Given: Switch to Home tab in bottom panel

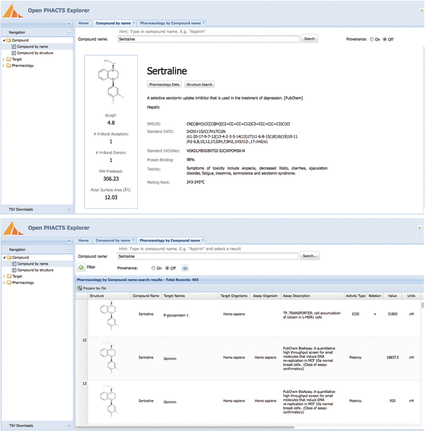Looking at the screenshot, I should [x=83, y=240].
